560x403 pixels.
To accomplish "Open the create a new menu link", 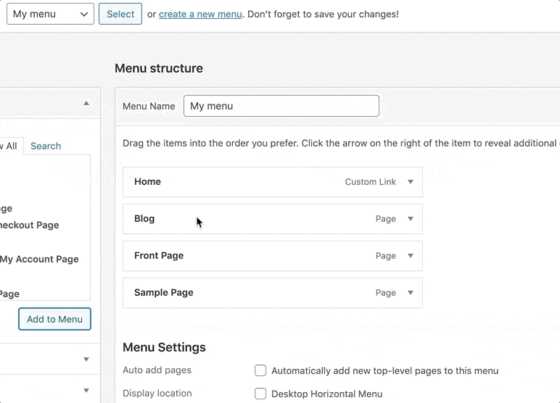I will point(200,14).
